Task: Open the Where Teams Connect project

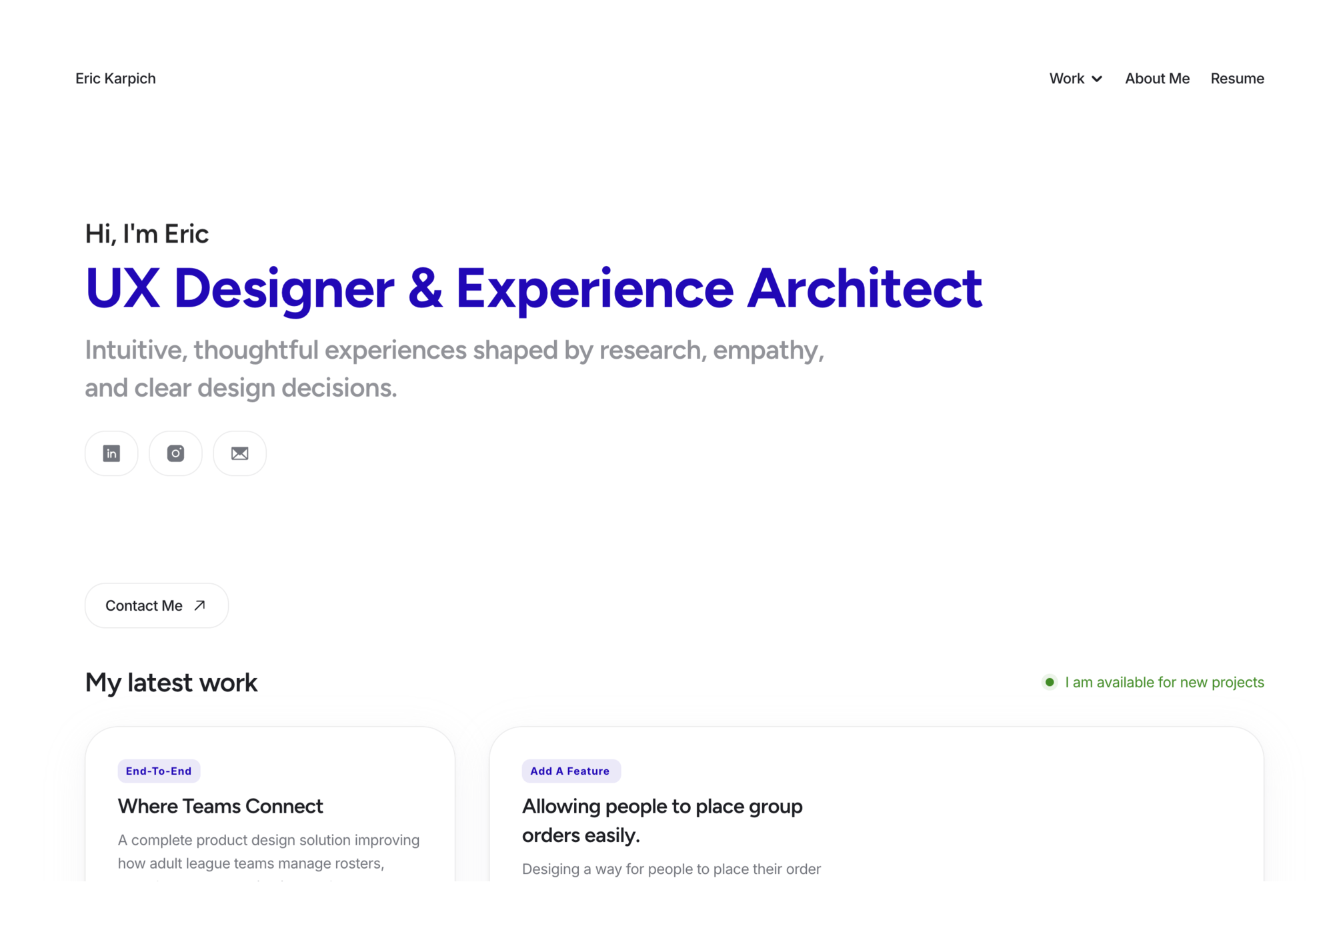Action: (220, 806)
